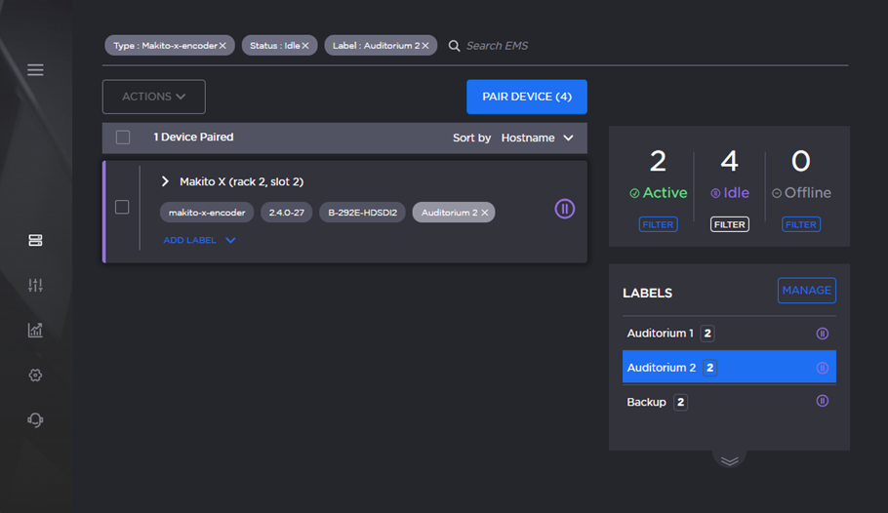Select the Backup label

point(646,402)
